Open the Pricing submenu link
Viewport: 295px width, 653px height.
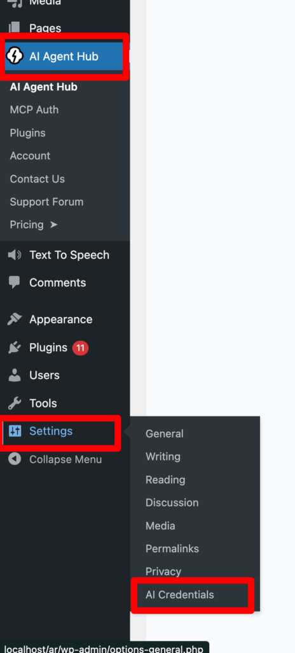point(34,224)
